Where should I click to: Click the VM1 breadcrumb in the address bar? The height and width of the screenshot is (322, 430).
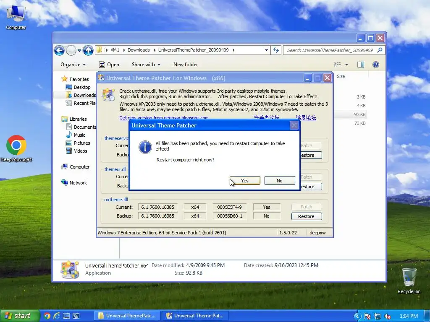[115, 50]
